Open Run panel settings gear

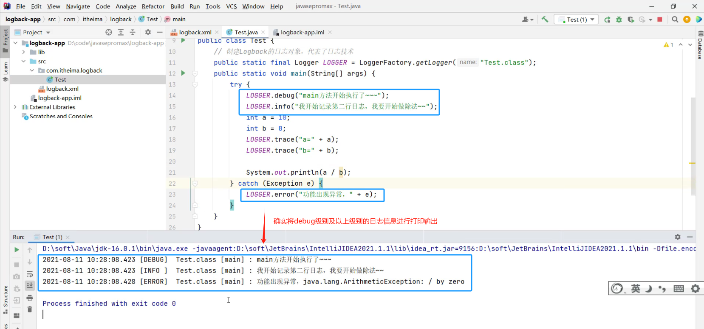click(678, 237)
